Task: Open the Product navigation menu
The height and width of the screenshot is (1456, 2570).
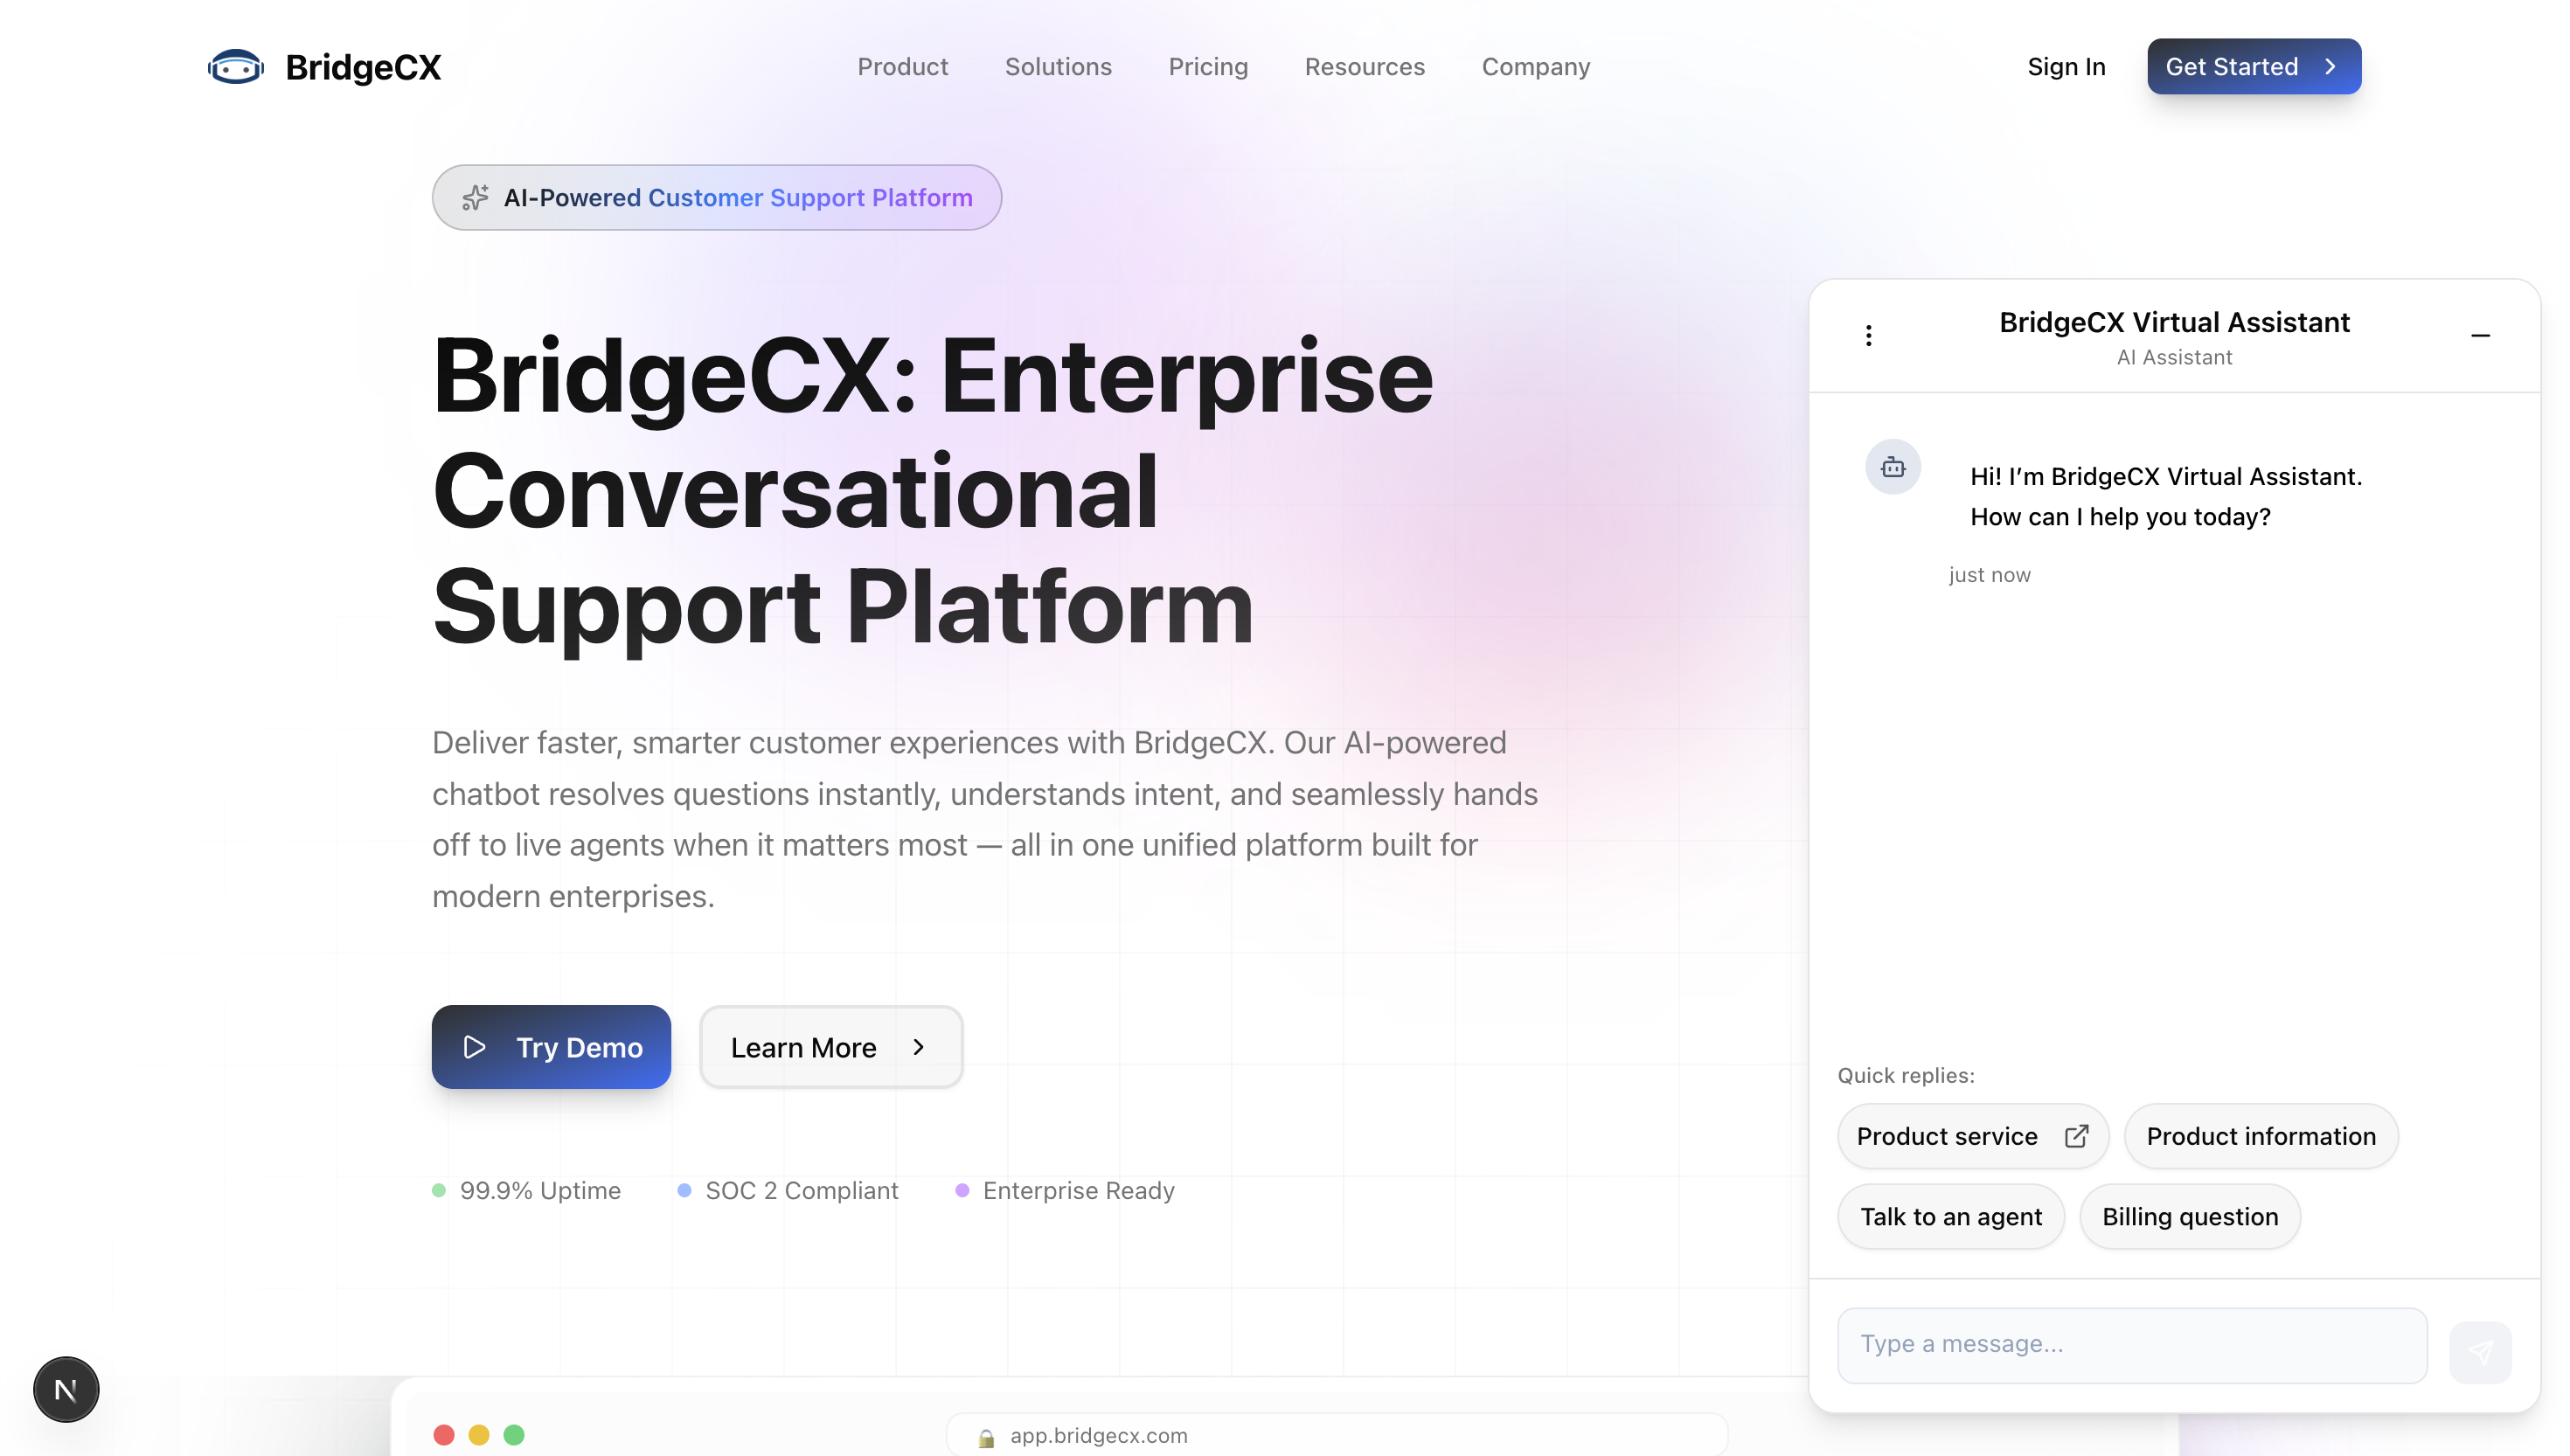Action: (x=902, y=67)
